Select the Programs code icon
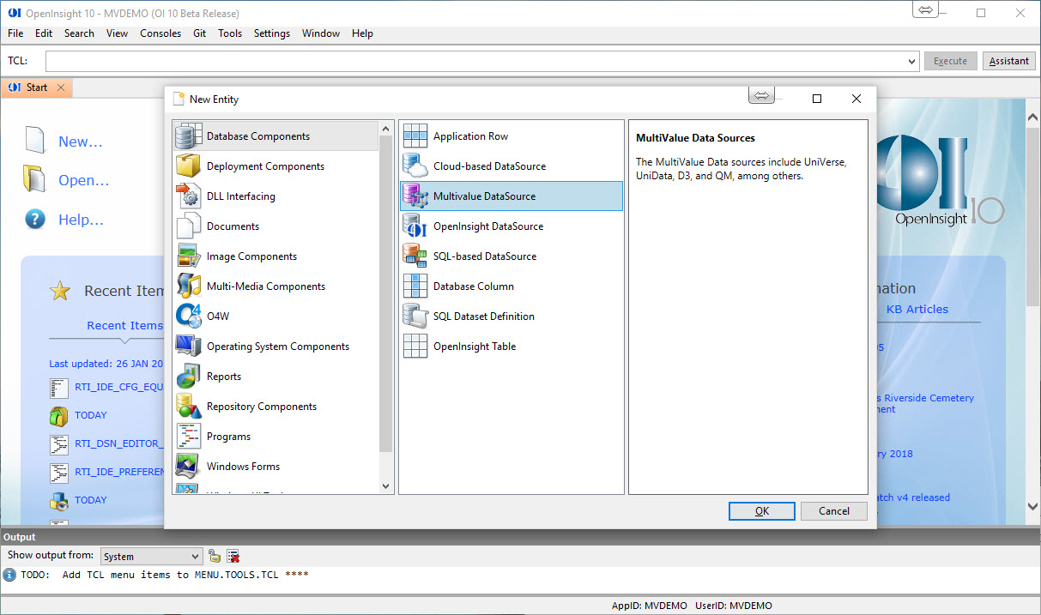The width and height of the screenshot is (1041, 615). click(188, 437)
